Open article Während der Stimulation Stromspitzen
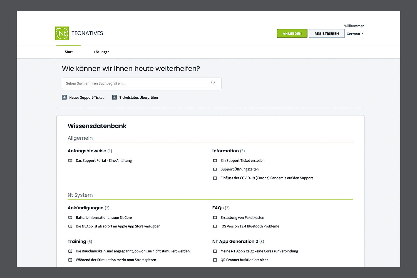The image size is (417, 278). (x=116, y=260)
